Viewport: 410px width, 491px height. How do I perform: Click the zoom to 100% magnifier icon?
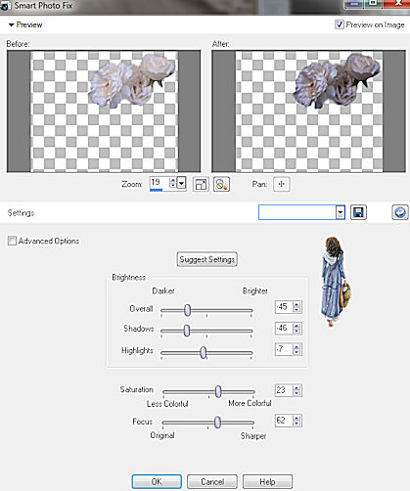click(221, 185)
